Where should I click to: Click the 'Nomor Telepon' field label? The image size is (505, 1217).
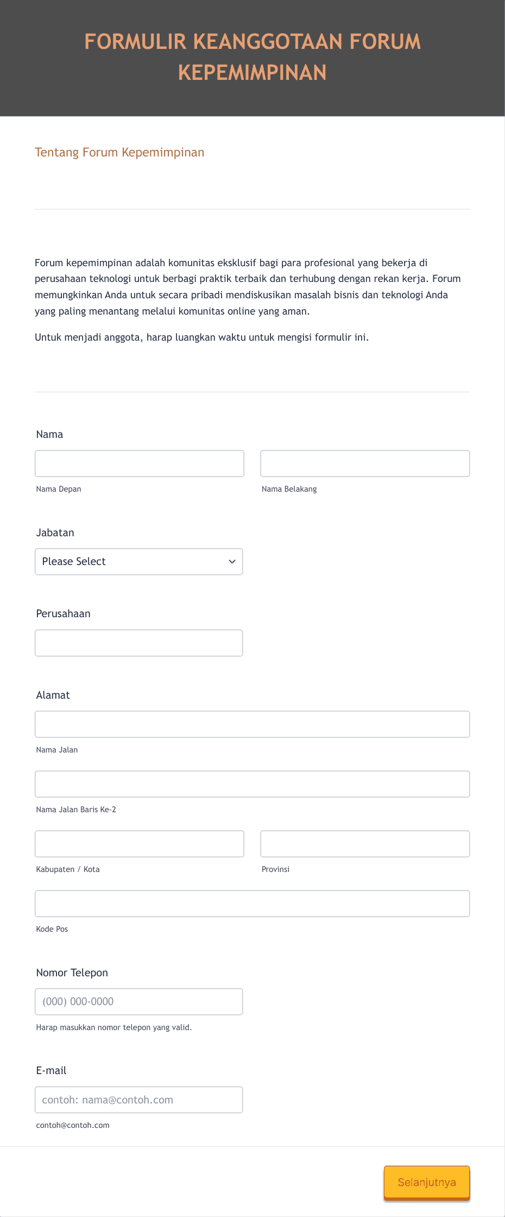coord(72,973)
